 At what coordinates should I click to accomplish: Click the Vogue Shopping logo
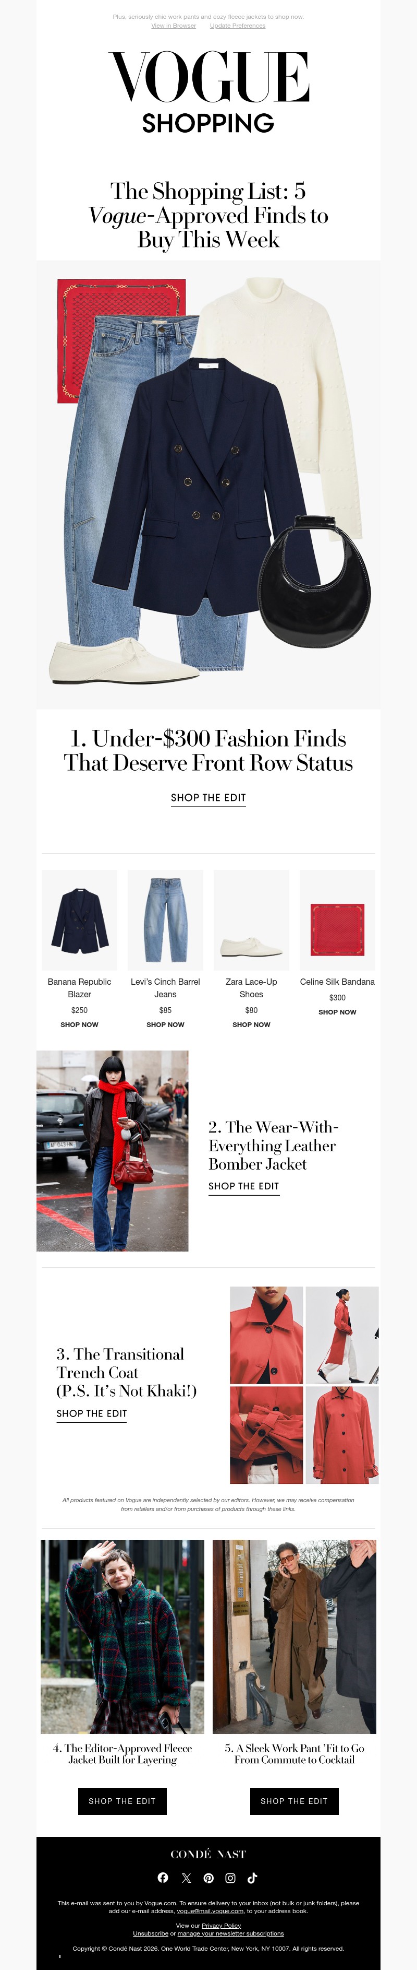(208, 92)
